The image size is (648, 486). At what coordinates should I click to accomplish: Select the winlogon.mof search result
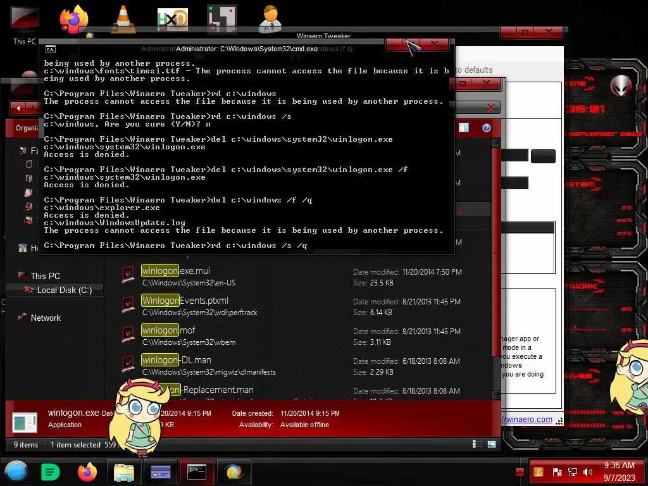pyautogui.click(x=306, y=336)
